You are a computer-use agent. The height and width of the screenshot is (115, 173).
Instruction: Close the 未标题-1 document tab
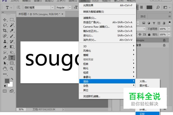pyautogui.click(x=62, y=14)
